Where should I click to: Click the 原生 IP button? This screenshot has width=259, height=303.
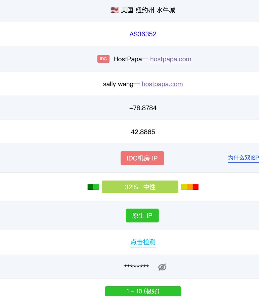click(x=142, y=215)
